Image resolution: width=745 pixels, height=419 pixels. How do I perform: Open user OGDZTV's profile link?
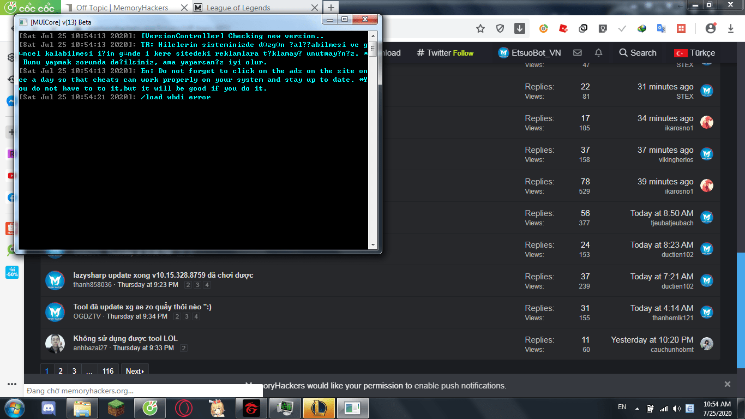coord(88,316)
